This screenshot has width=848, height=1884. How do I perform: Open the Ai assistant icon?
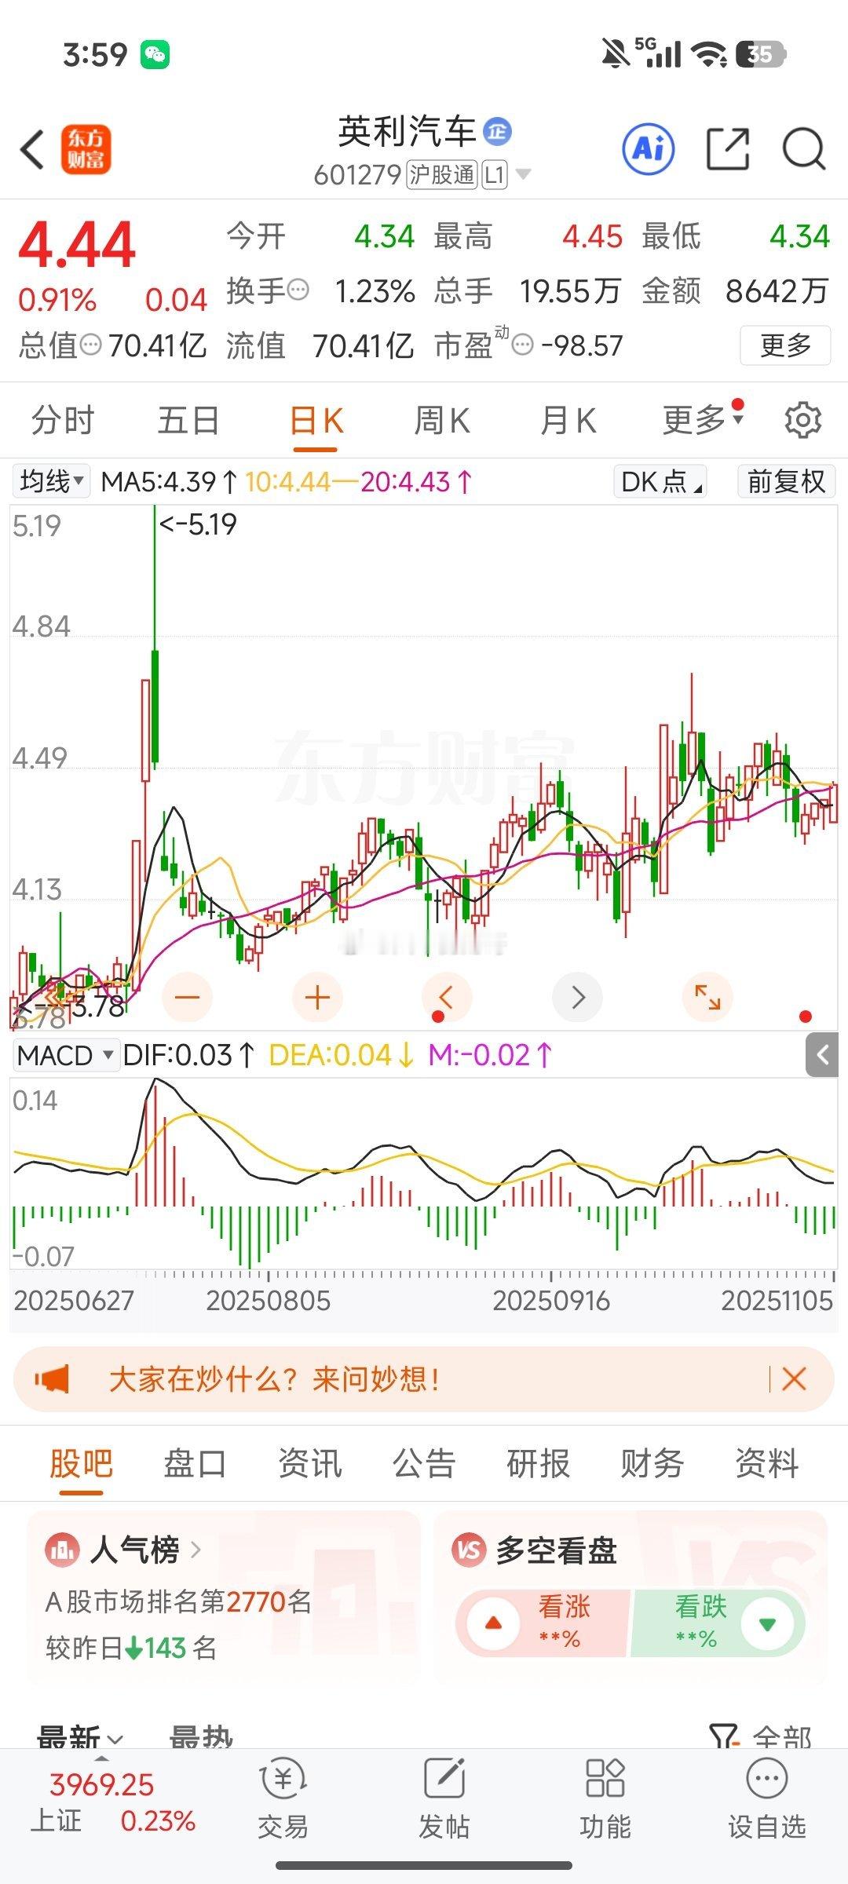pyautogui.click(x=648, y=148)
